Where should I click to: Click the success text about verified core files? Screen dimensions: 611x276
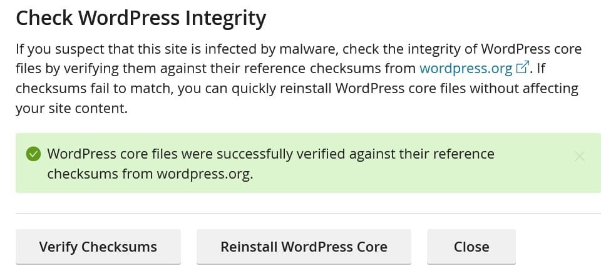(x=270, y=154)
